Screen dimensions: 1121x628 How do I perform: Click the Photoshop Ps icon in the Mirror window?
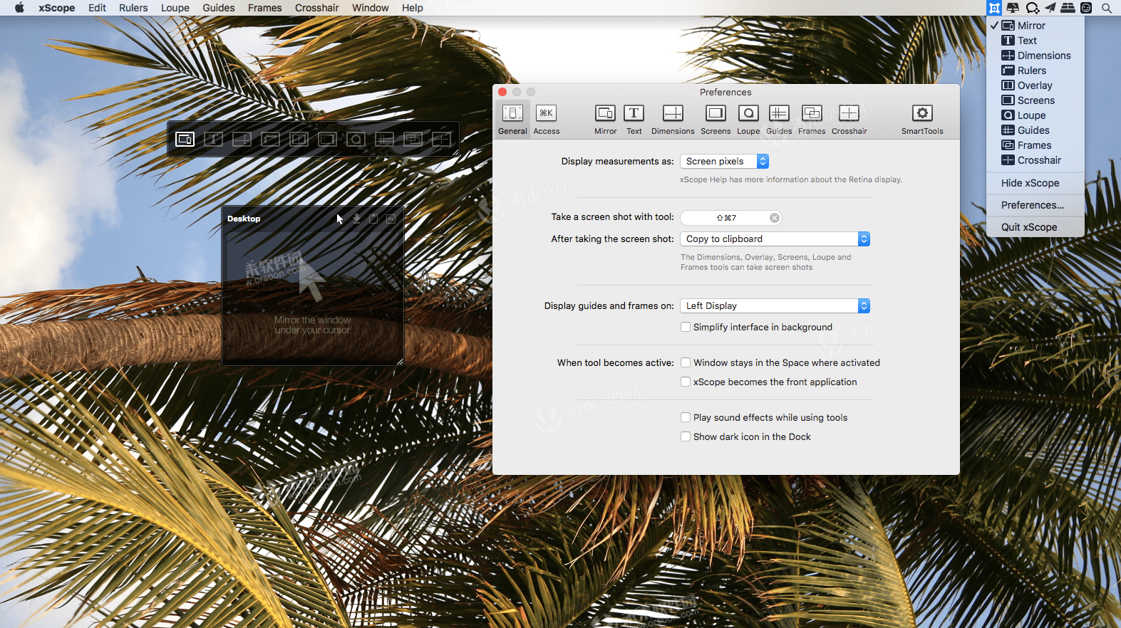tap(391, 219)
